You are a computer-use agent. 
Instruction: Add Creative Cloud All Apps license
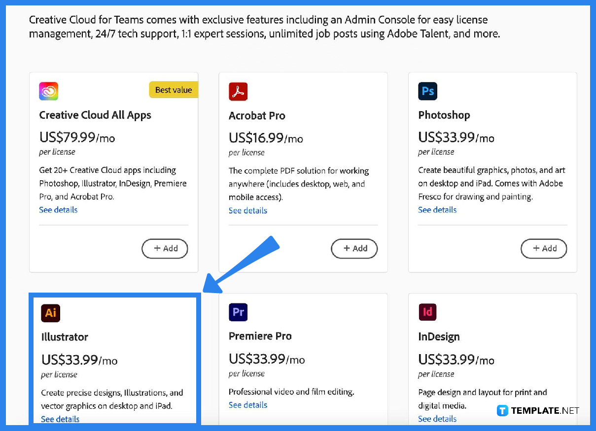165,249
